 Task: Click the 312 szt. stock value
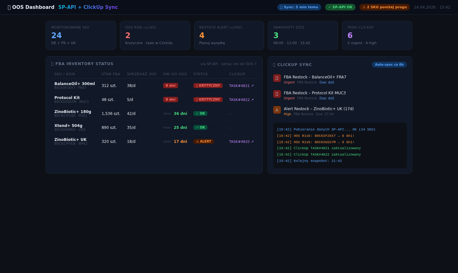[x=109, y=86]
